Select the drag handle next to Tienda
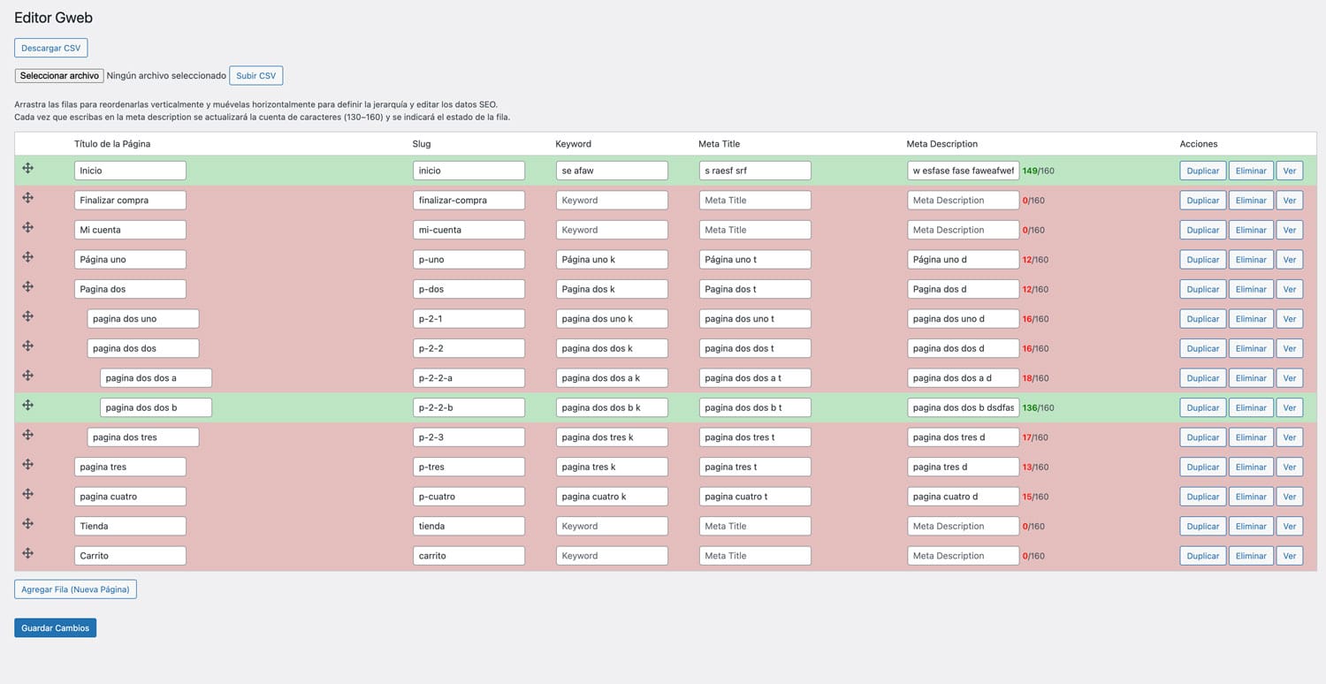Image resolution: width=1326 pixels, height=684 pixels. tap(28, 523)
